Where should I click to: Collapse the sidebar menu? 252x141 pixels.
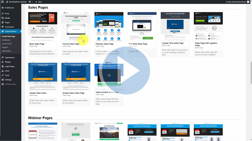coord(10,84)
